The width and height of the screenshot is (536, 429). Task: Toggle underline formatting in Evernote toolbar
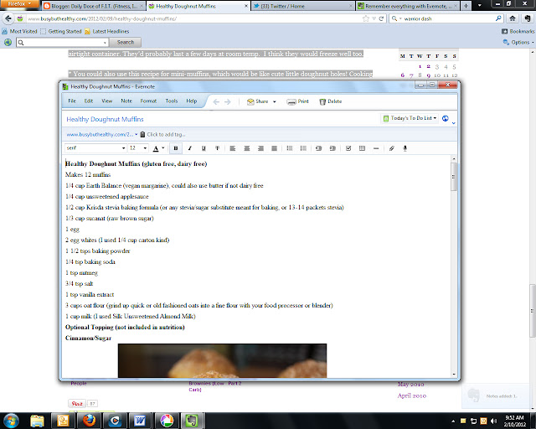204,148
